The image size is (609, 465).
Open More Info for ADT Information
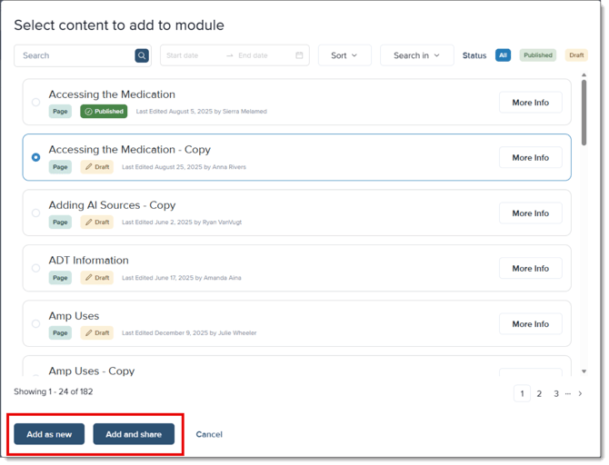[531, 268]
